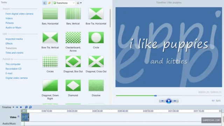Expand the Video track
Viewport: 224px width, 126px height.
[19, 117]
